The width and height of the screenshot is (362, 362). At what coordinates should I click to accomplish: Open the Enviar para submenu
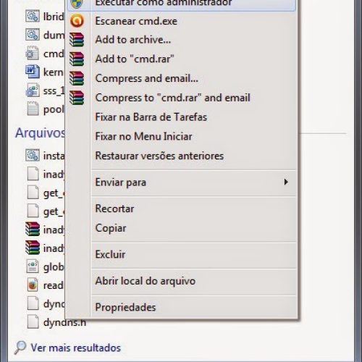[x=182, y=182]
